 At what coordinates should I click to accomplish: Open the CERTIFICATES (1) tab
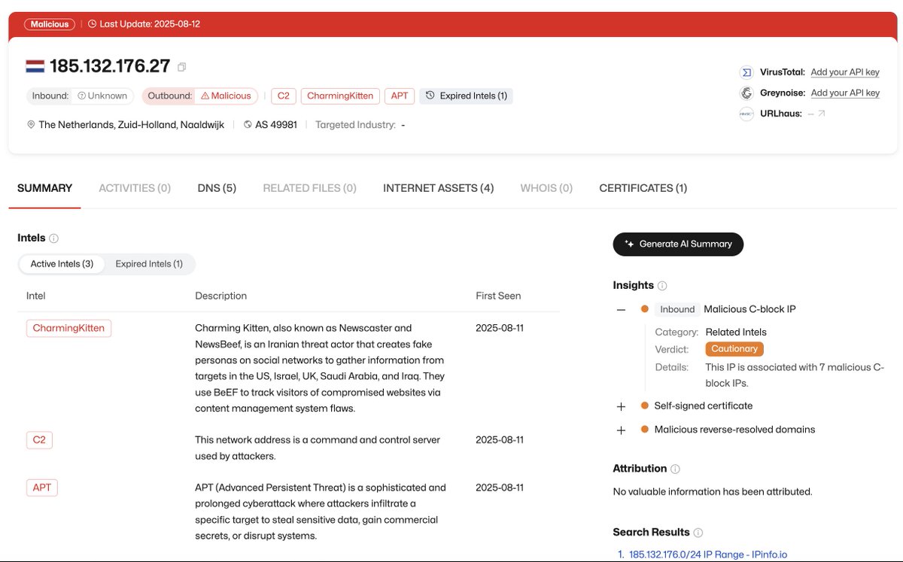pyautogui.click(x=643, y=188)
